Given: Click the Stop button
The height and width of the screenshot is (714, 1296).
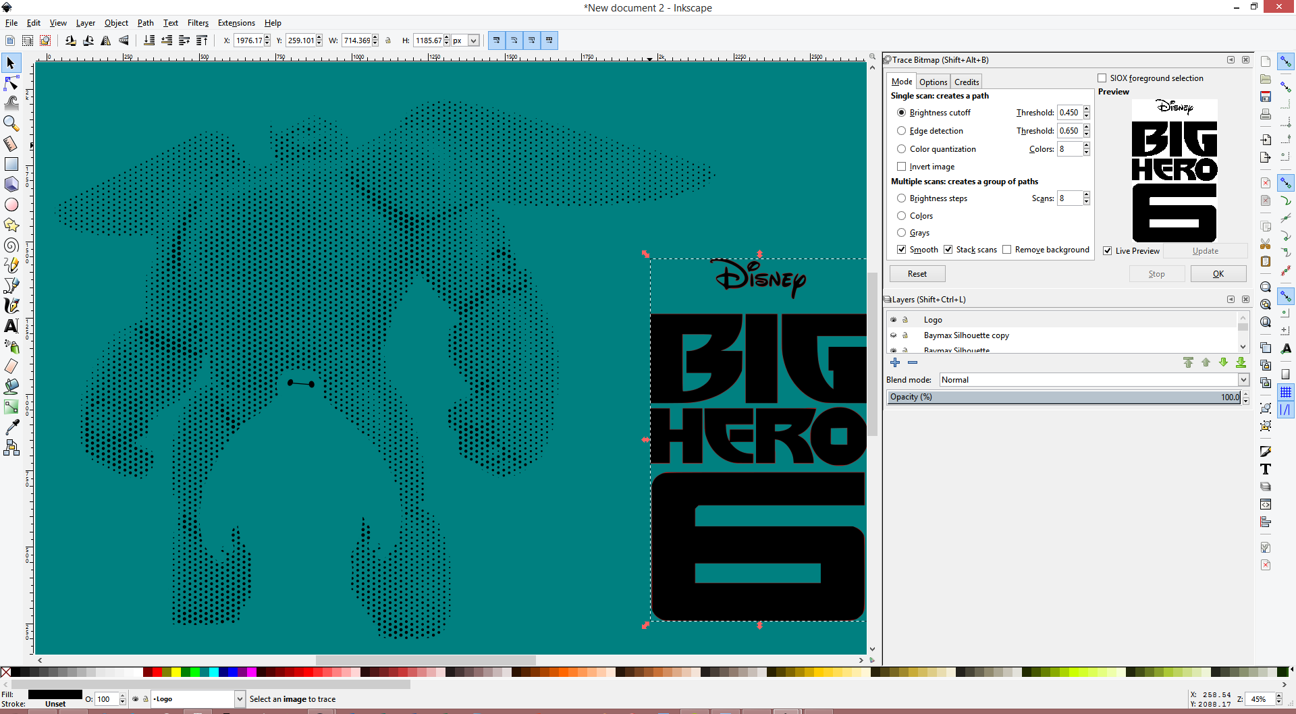Looking at the screenshot, I should click(1157, 274).
